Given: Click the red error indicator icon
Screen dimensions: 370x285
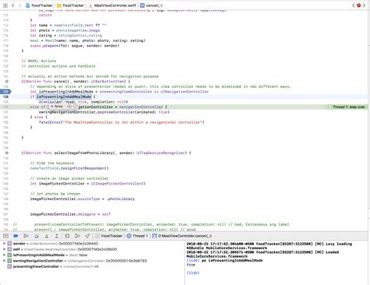Looking at the screenshot, I should (x=358, y=5).
